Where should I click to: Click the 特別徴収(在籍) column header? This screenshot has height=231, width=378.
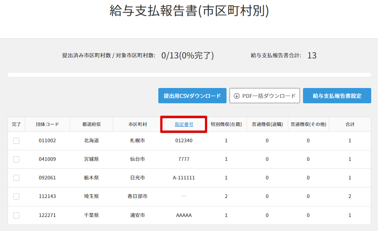(226, 124)
